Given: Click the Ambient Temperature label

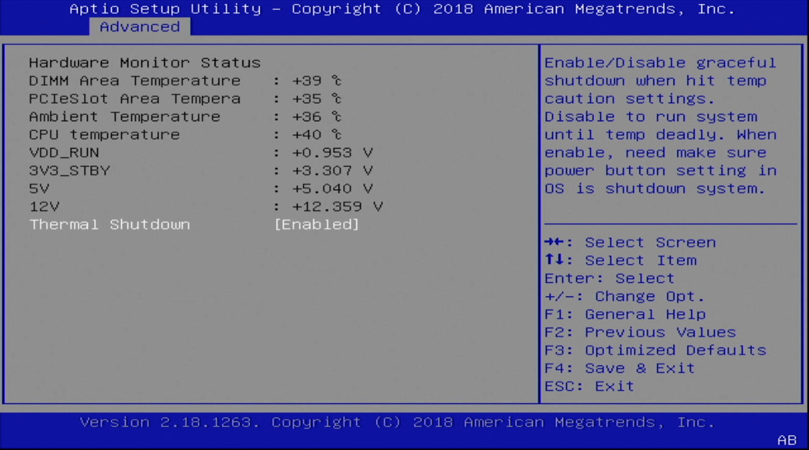Looking at the screenshot, I should [x=124, y=117].
